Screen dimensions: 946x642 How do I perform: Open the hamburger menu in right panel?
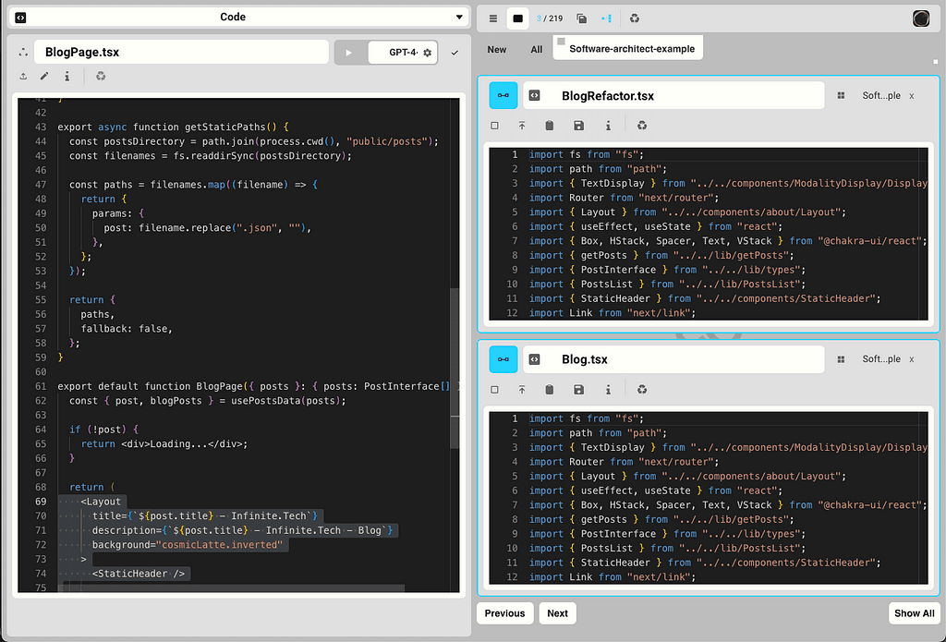click(x=493, y=18)
